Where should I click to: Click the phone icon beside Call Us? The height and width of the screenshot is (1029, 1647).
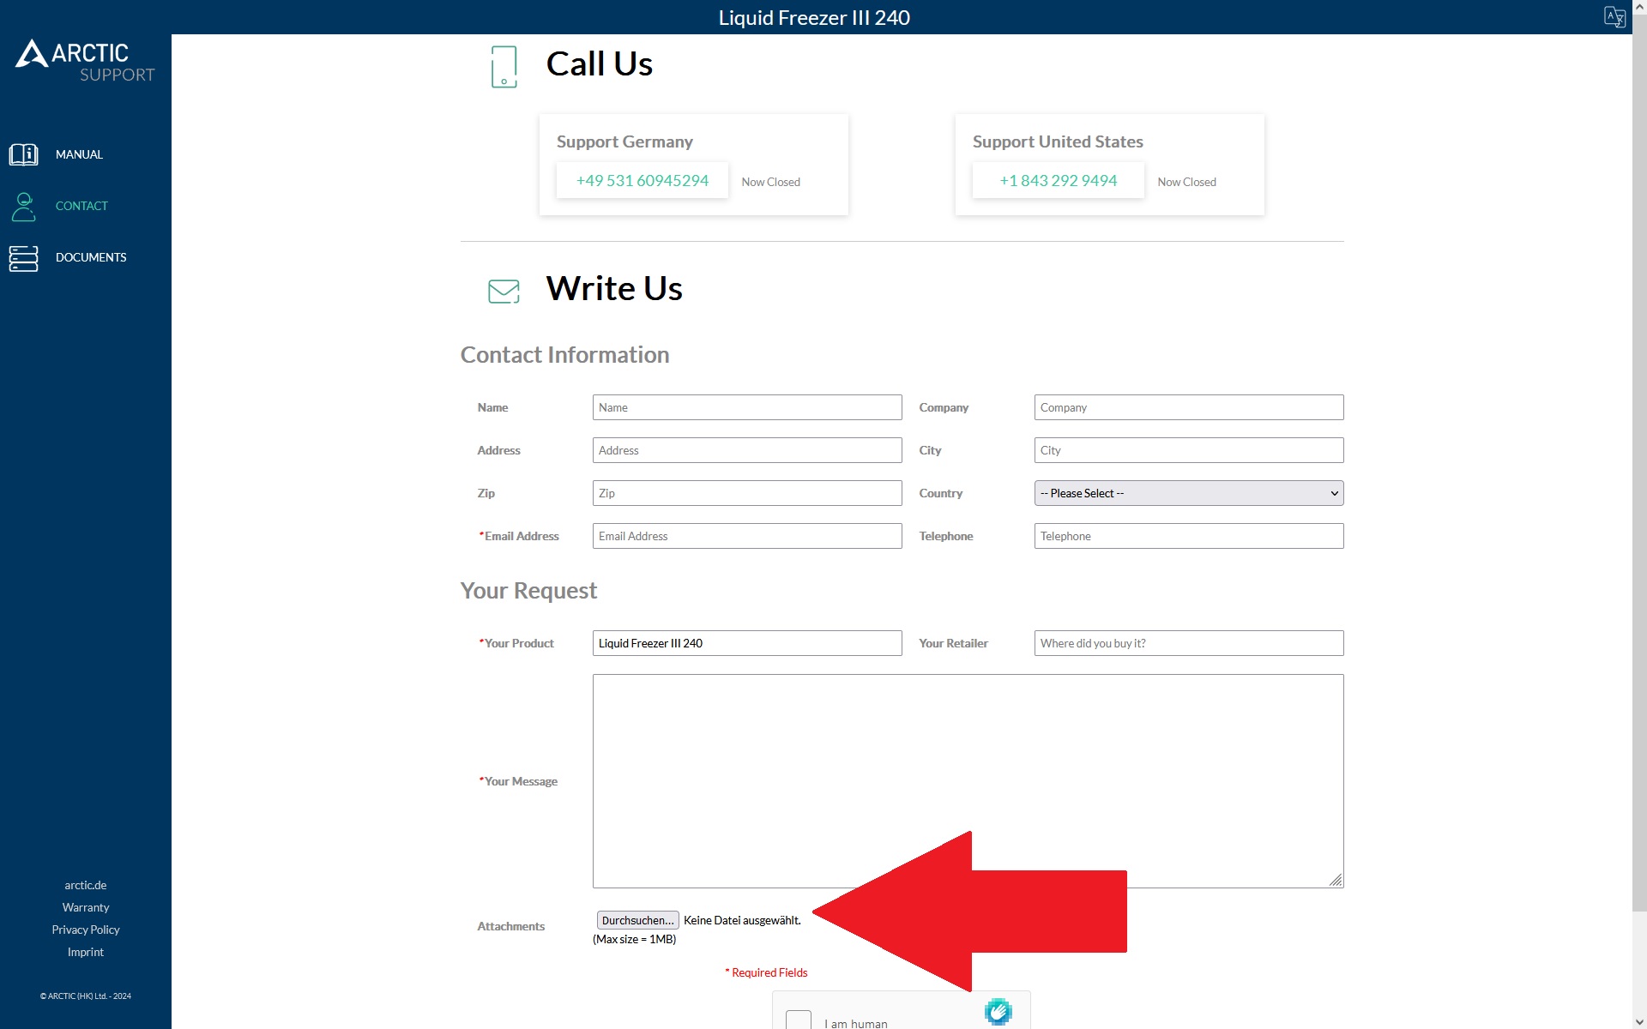coord(504,67)
